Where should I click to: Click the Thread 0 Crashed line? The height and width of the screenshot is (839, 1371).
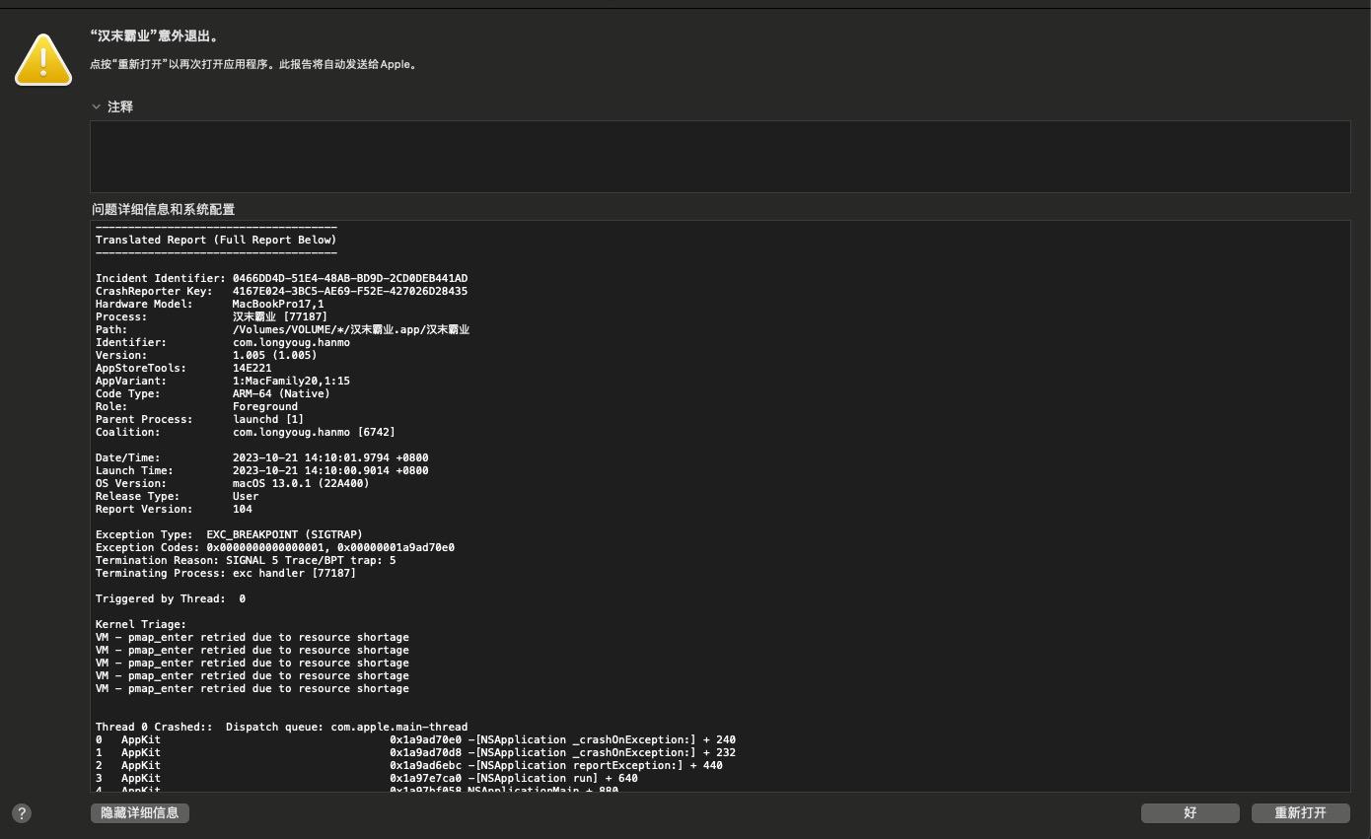(281, 728)
